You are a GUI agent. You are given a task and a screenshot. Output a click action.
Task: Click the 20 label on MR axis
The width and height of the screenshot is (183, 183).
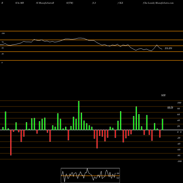tap(179, 126)
